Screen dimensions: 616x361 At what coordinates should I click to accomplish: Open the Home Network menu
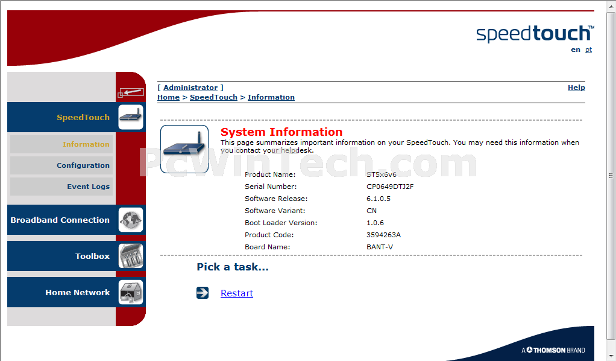click(77, 293)
